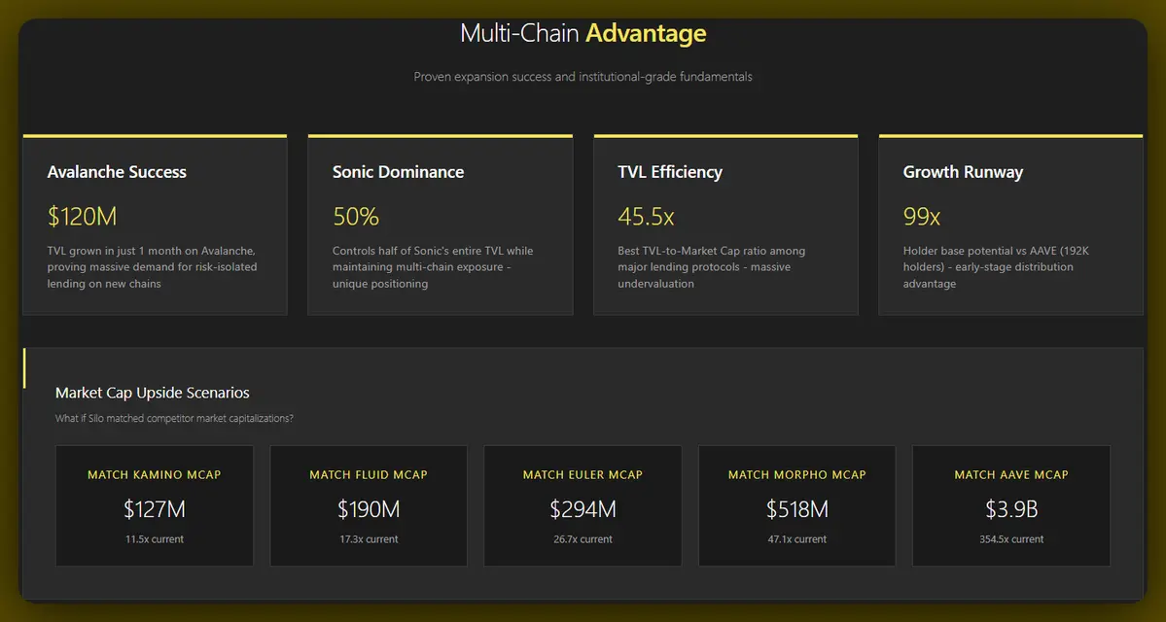Image resolution: width=1166 pixels, height=622 pixels.
Task: Click the 45.5x value
Action: click(646, 217)
